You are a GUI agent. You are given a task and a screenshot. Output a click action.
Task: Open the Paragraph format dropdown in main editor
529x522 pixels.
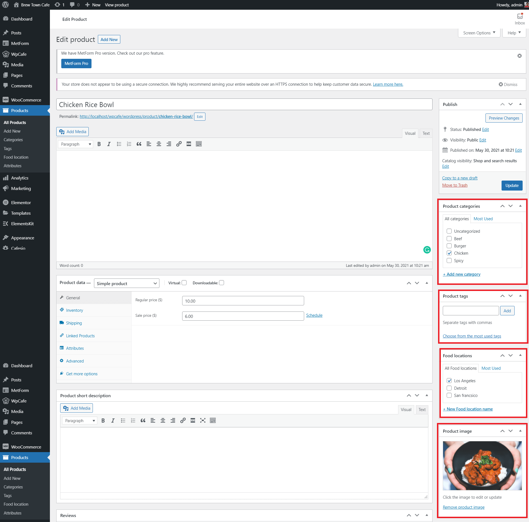coord(76,144)
